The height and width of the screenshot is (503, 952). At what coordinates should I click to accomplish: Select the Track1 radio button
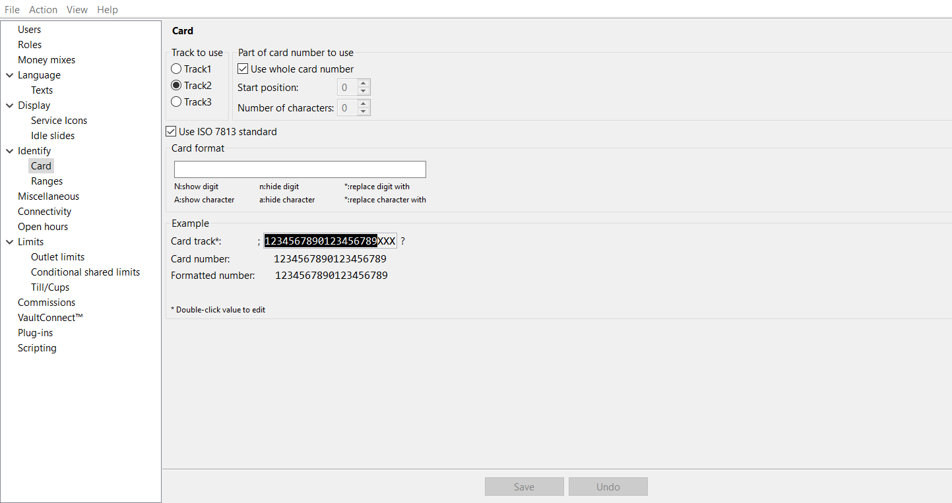pyautogui.click(x=176, y=69)
